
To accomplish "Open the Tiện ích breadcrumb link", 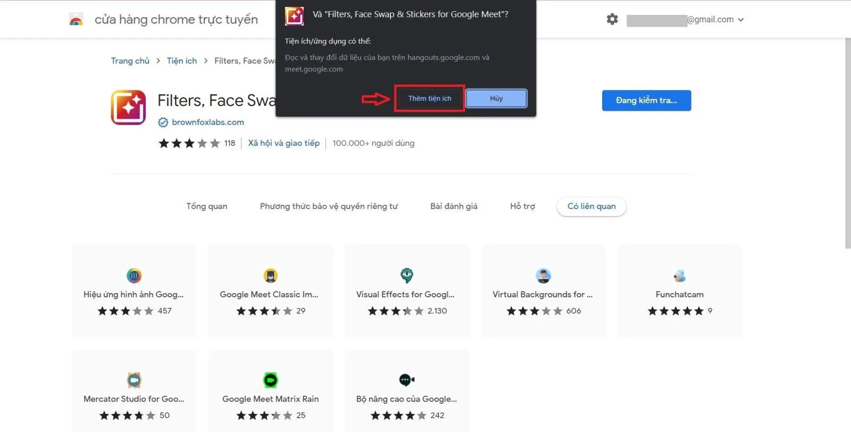I will point(182,61).
